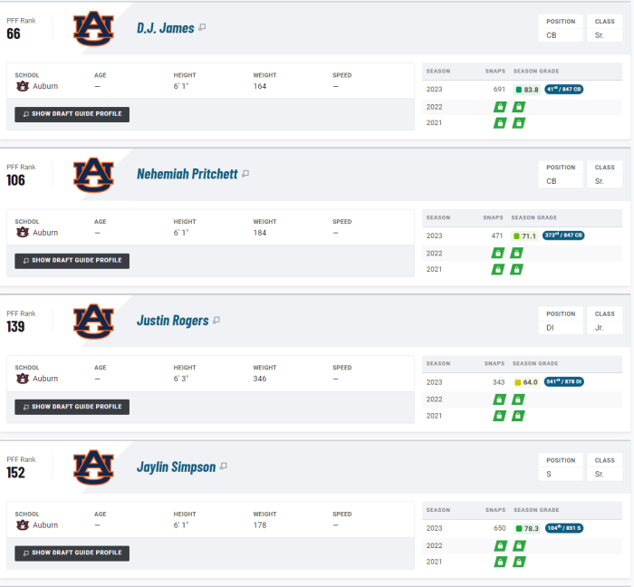Open the note icon beside Nehemiah Pritchett

coord(245,174)
